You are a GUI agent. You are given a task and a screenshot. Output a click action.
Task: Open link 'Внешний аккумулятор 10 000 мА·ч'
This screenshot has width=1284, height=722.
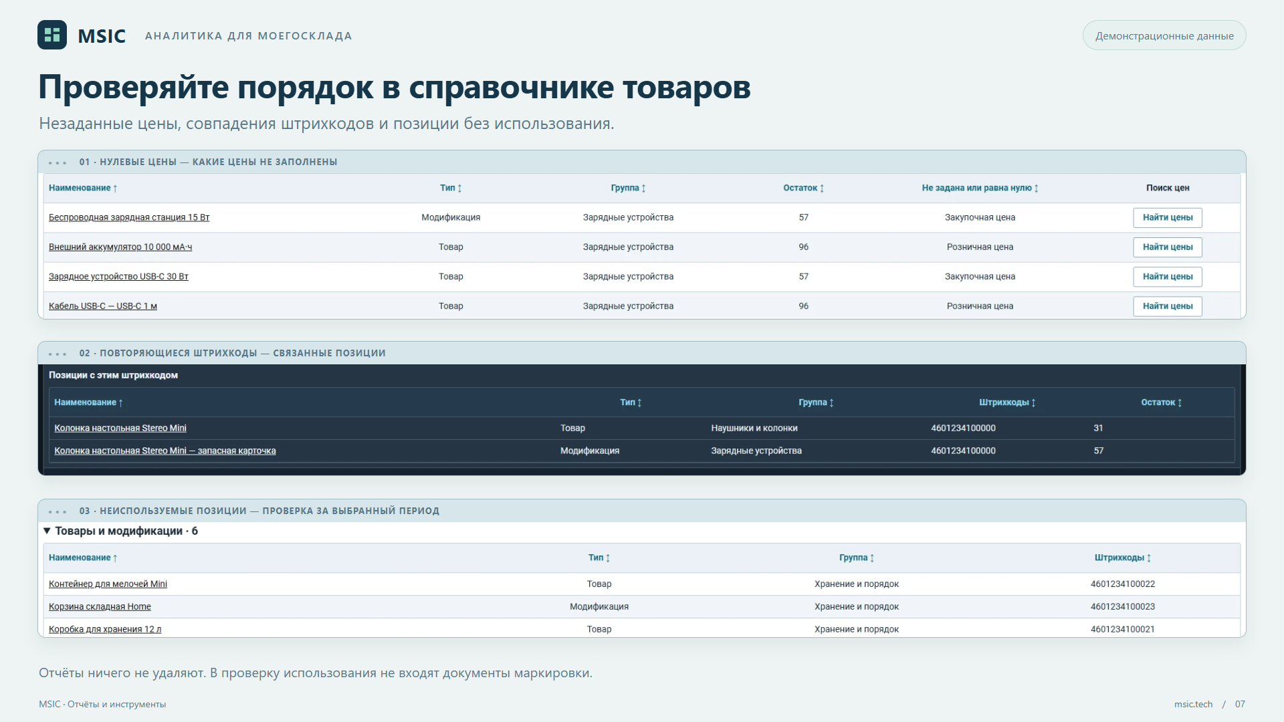coord(120,247)
